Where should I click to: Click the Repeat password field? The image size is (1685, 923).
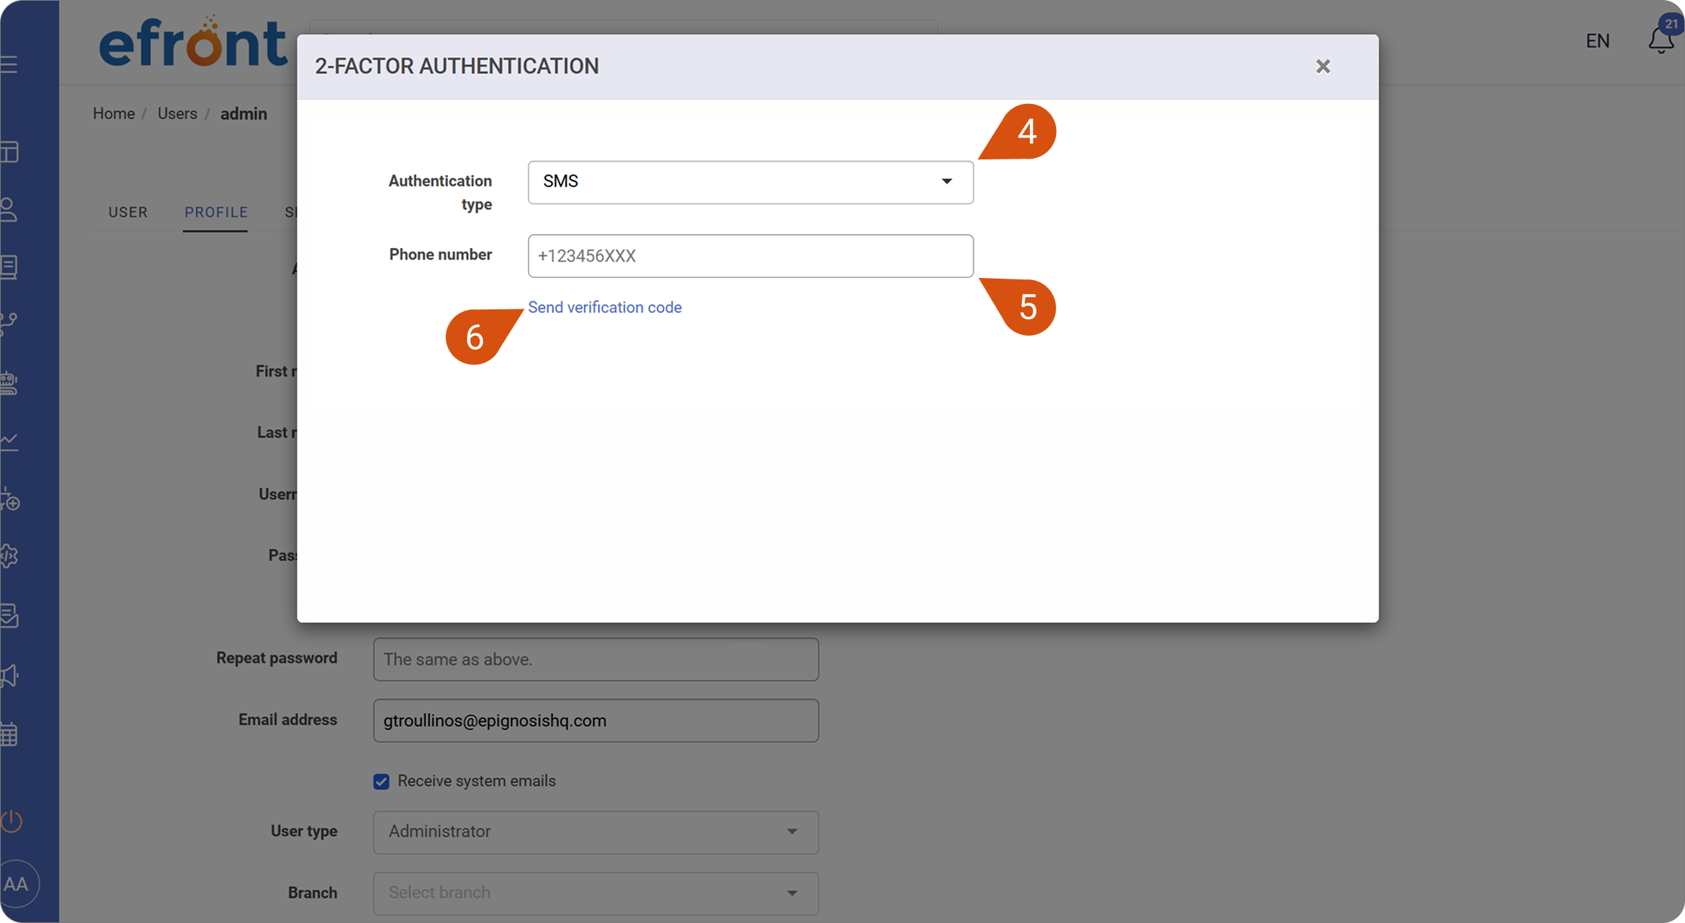pyautogui.click(x=596, y=660)
